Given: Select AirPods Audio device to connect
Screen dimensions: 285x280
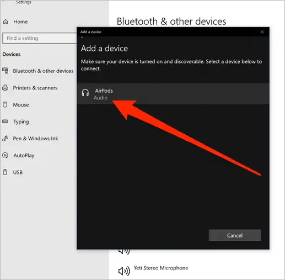Looking at the screenshot, I should tap(173, 94).
